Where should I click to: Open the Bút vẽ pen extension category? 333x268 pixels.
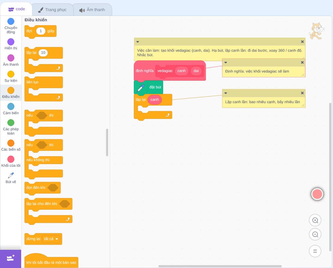[x=11, y=178]
